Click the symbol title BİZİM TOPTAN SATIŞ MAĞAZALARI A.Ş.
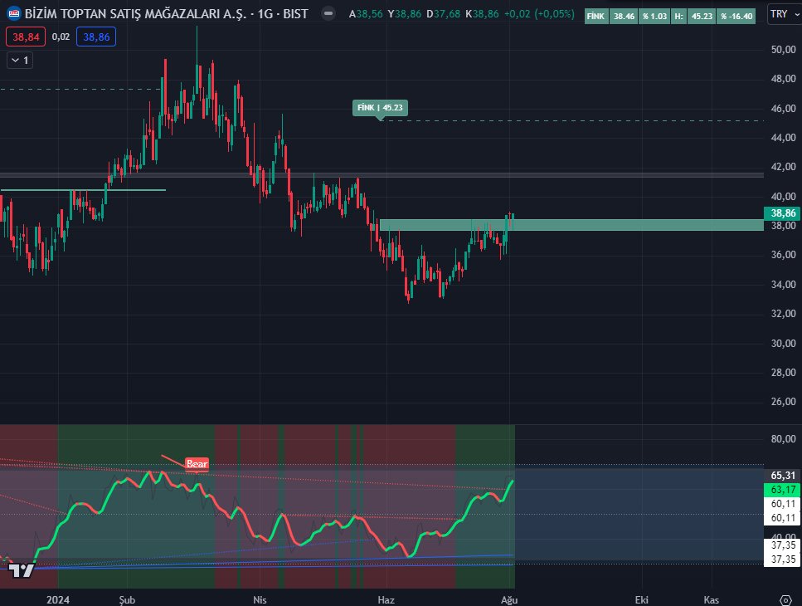Viewport: 802px width, 606px height. pos(135,14)
